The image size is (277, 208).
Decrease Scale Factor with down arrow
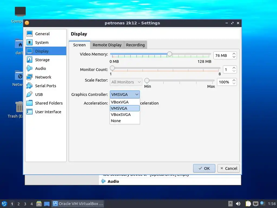234,83
